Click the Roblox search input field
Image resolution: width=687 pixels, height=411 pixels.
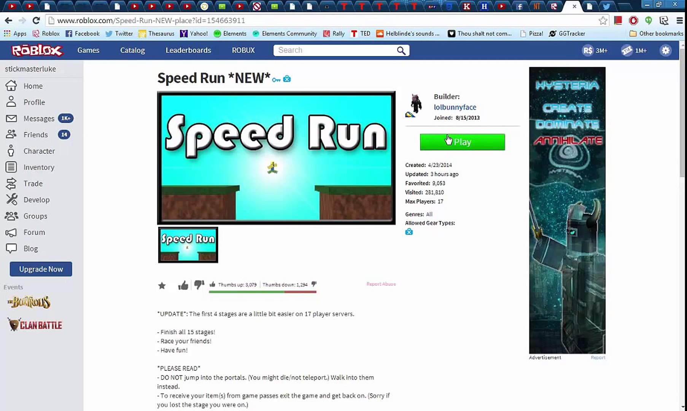coord(336,50)
